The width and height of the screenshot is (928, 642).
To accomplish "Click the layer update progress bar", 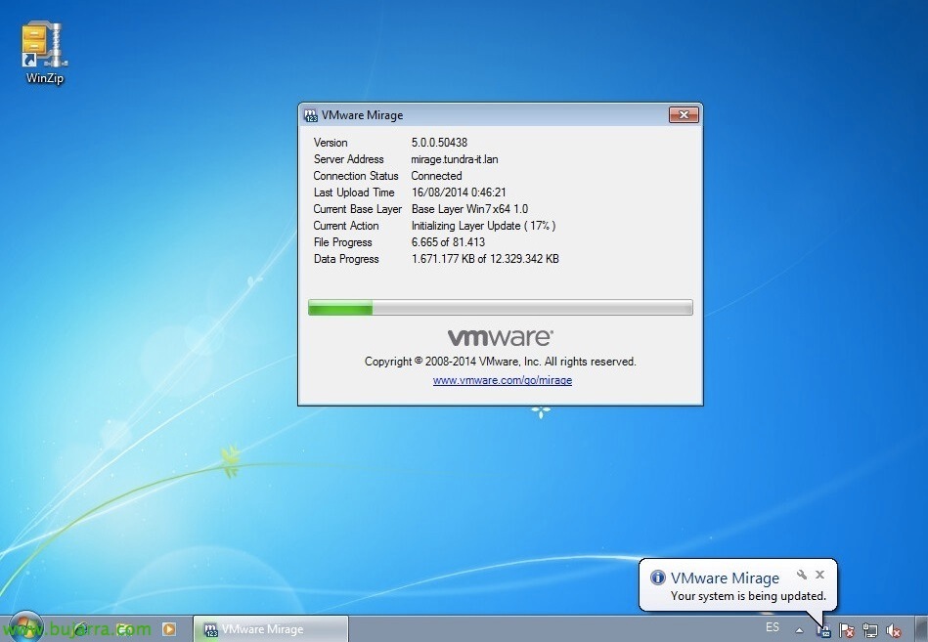I will 500,308.
